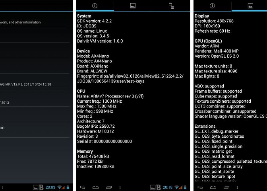Tap the picture notification icon beside 20:18
267x191 pixels.
(152, 187)
